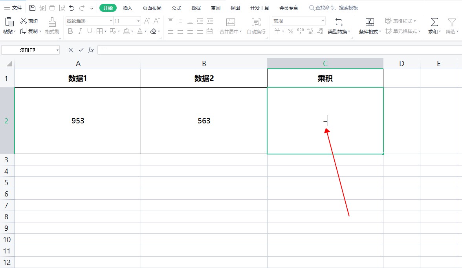Open the insert function fx dialog
This screenshot has height=268, width=462.
tap(91, 50)
